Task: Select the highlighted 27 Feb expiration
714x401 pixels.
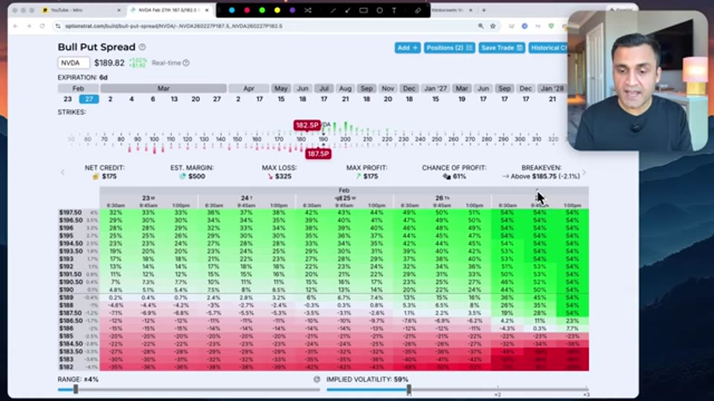Action: click(89, 99)
